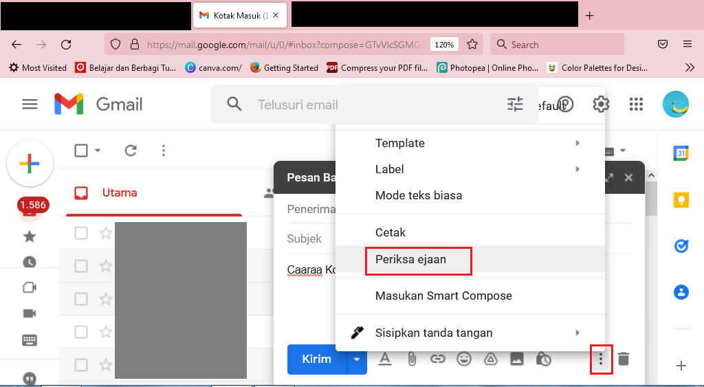
Task: Click the Telusuri email search field
Action: [375, 104]
